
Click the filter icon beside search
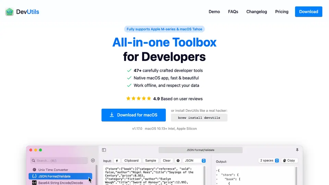coord(93,160)
